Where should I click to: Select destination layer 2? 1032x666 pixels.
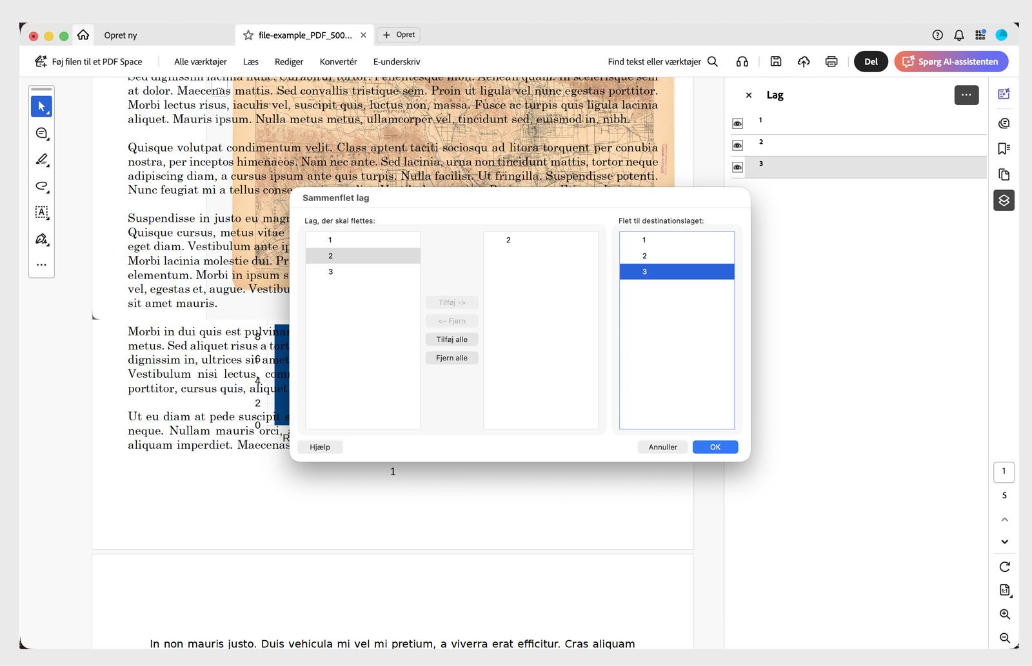point(677,256)
